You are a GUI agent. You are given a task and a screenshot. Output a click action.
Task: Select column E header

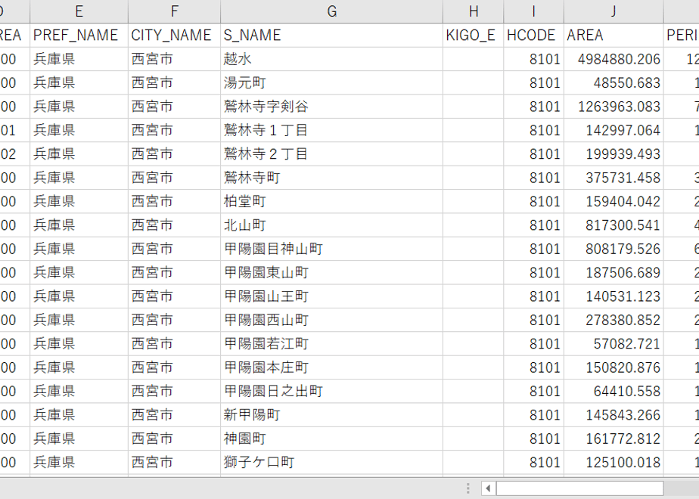coord(79,11)
